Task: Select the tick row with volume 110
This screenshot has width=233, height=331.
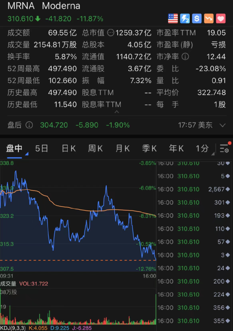Action: coord(194,229)
